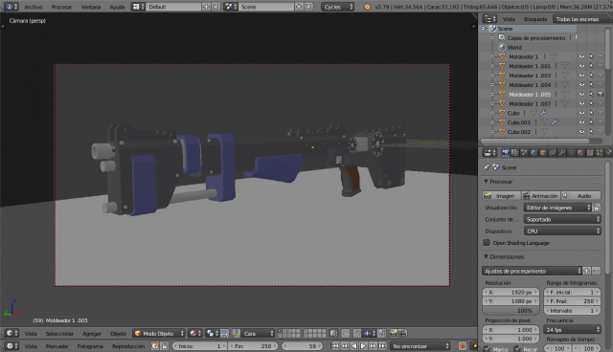Jump to the first frame of the timeline
The height and width of the screenshot is (352, 613).
335,345
